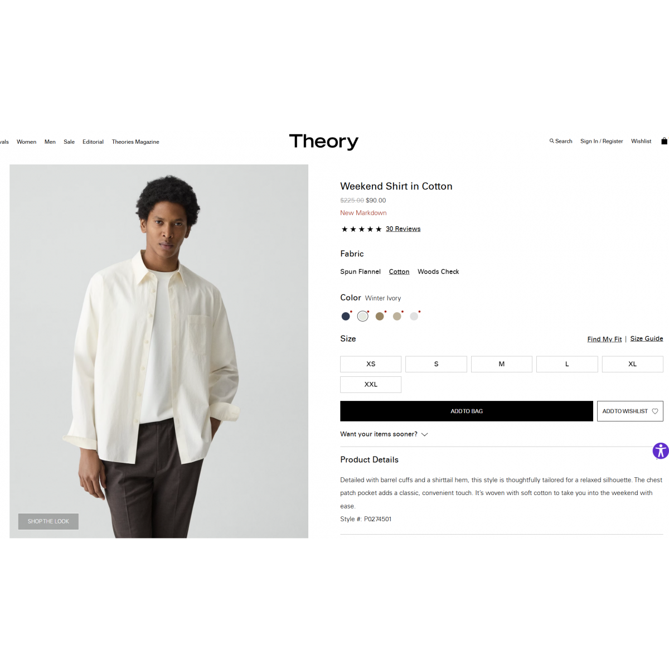Image resolution: width=669 pixels, height=669 pixels.
Task: Add to Wishlist heart button
Action: (x=630, y=411)
